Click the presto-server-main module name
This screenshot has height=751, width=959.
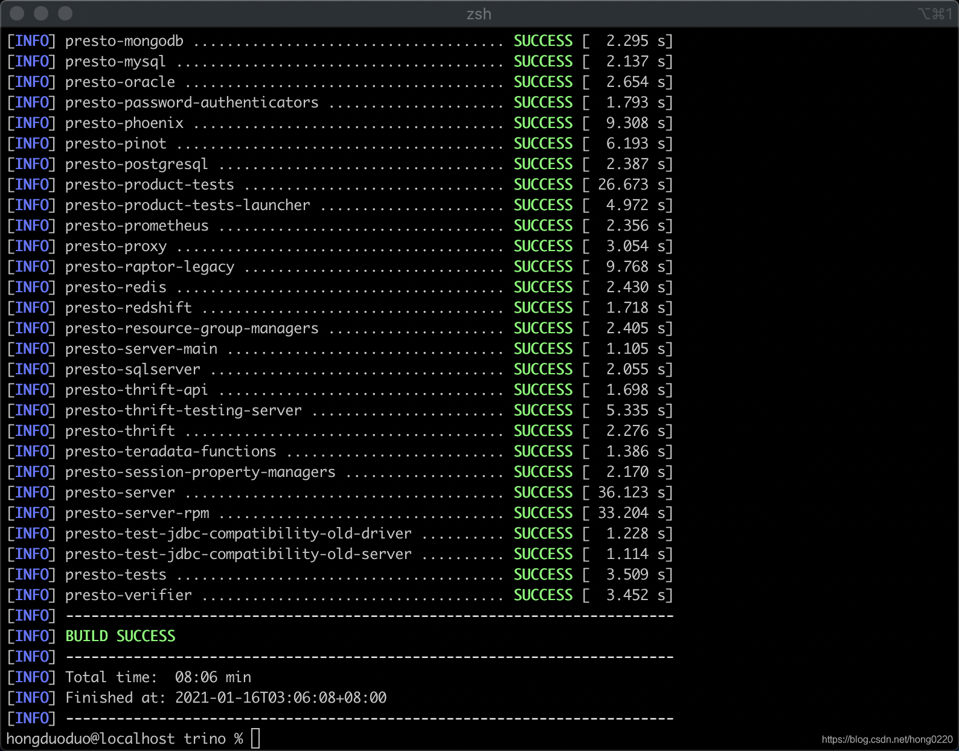pos(141,349)
